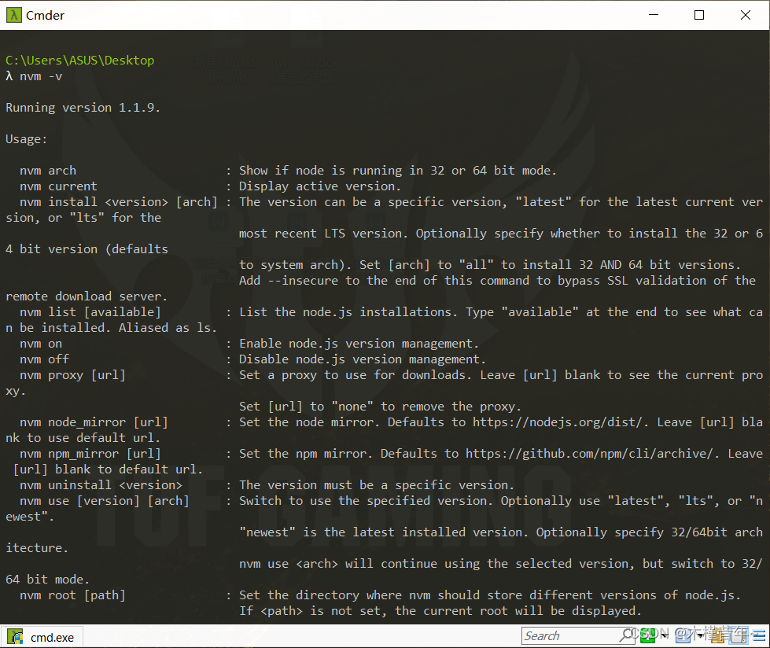Open the hamburger menu icon in the status bar
This screenshot has height=648, width=770.
(x=759, y=635)
